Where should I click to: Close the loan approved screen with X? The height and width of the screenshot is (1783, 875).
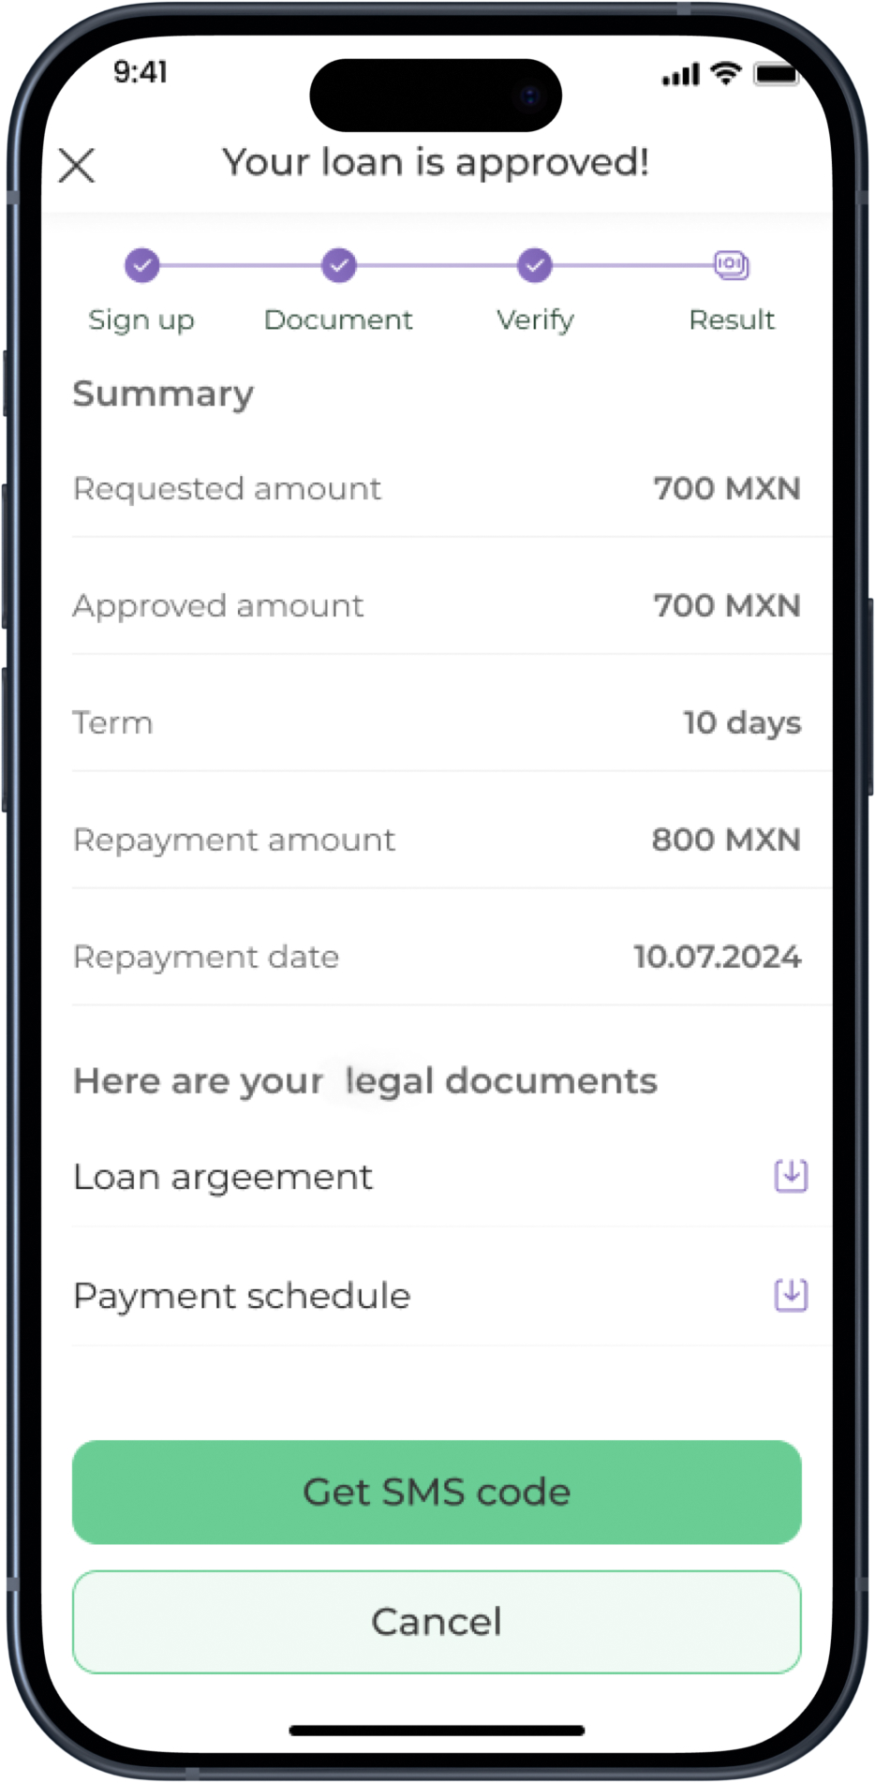(x=77, y=166)
